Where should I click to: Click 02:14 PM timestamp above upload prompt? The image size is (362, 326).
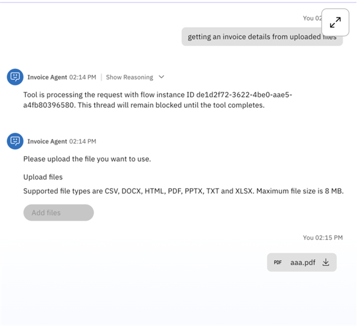tap(83, 141)
